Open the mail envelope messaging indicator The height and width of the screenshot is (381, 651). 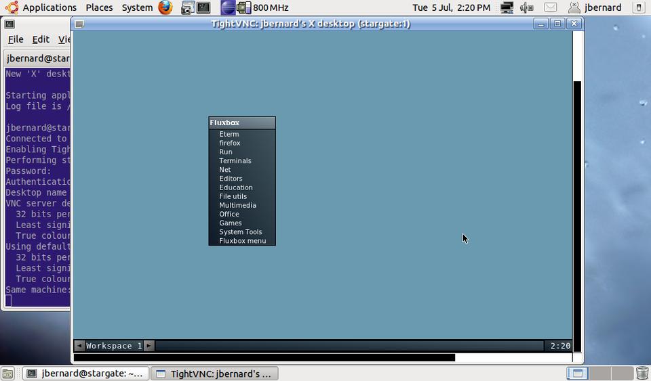[x=551, y=7]
